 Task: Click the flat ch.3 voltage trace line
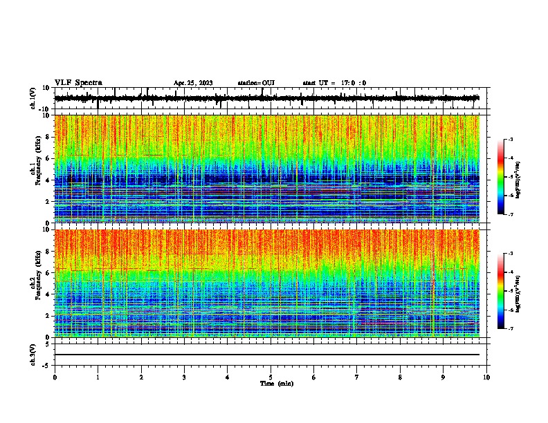pyautogui.click(x=266, y=355)
